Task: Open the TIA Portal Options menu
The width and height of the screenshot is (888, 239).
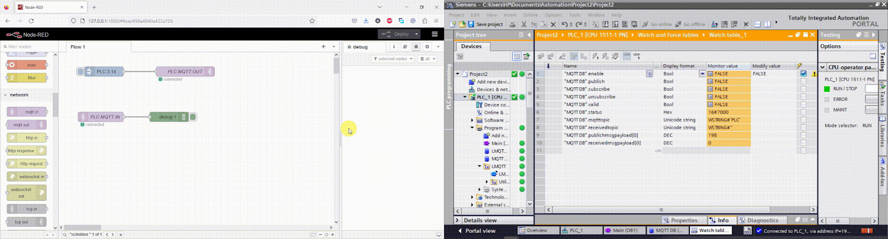Action: [x=553, y=15]
